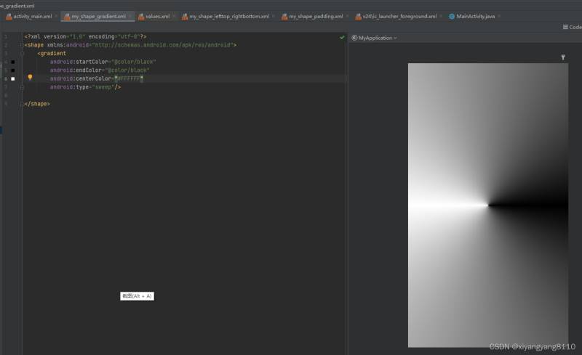
Task: Click the intention lightbulb icon on centerColor line
Action: click(30, 77)
